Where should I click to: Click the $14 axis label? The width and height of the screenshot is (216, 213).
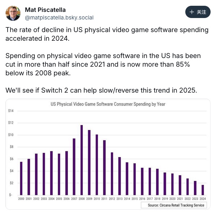click(x=11, y=111)
